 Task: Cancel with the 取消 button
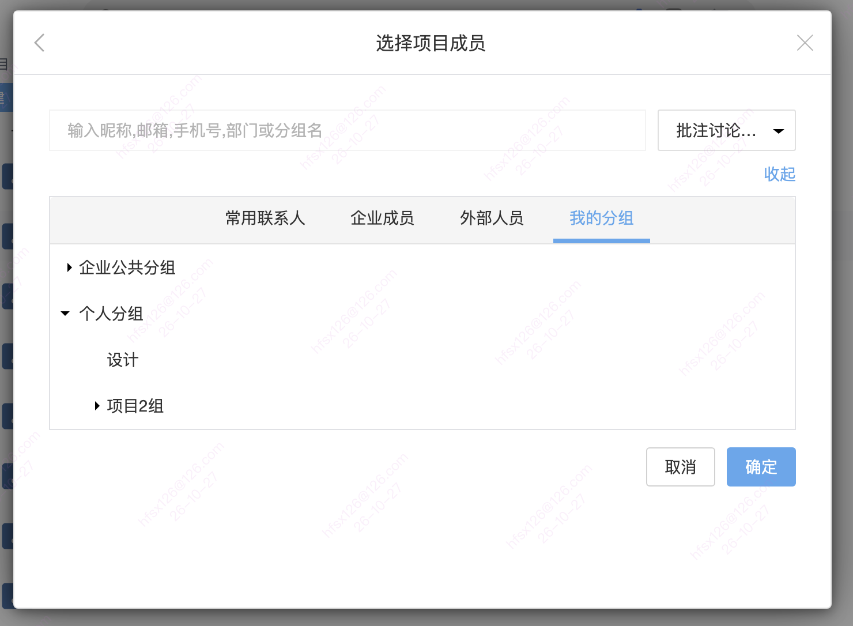pyautogui.click(x=680, y=467)
